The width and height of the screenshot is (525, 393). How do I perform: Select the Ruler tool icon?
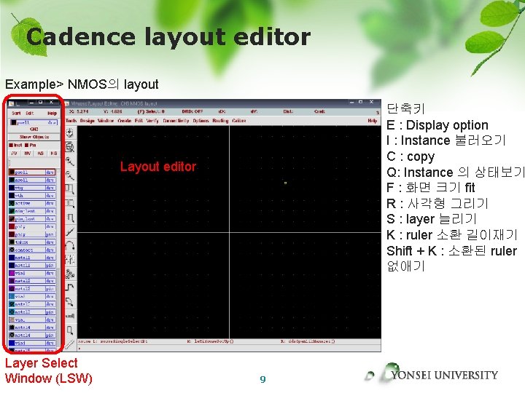70,344
